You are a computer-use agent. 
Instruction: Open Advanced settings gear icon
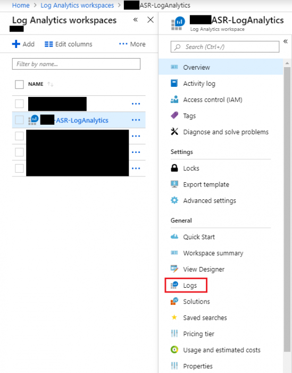[174, 200]
